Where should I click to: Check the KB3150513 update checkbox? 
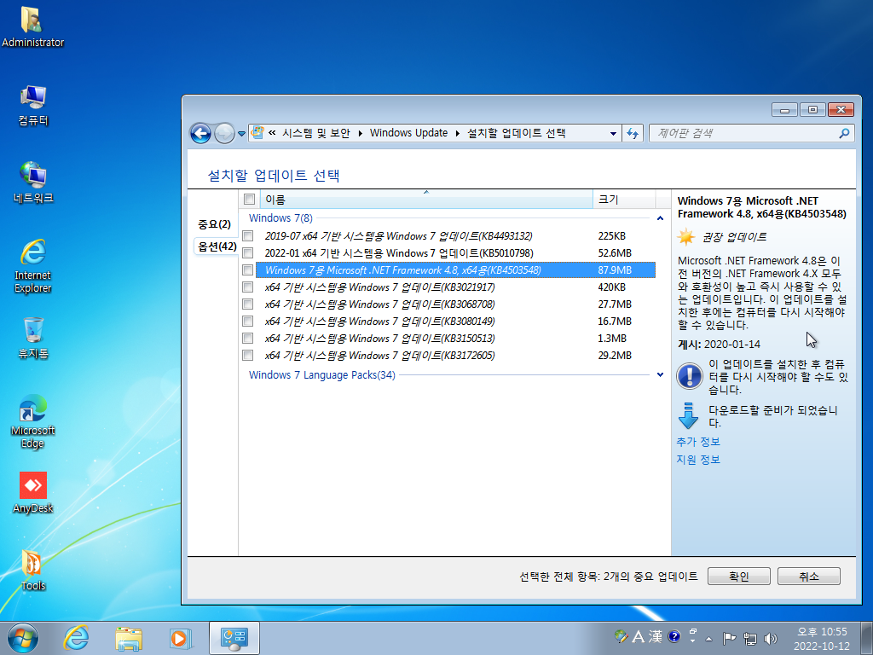[248, 339]
